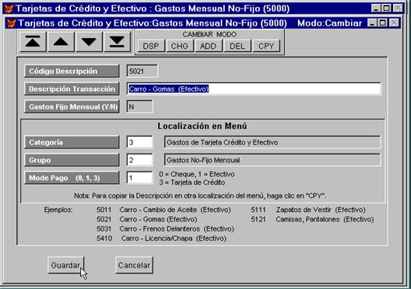The image size is (411, 289).
Task: Switch to DSP display mode
Action: pyautogui.click(x=151, y=47)
